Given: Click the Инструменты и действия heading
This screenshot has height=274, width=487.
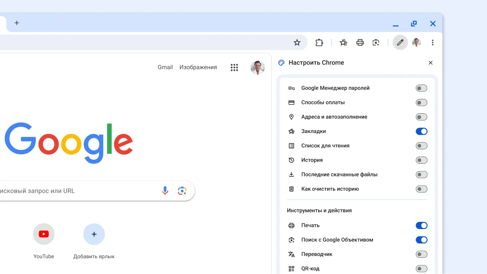Looking at the screenshot, I should click(x=319, y=210).
